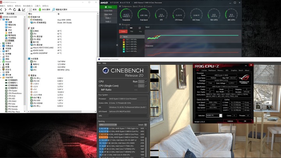281x158 pixels.
Task: Expand the motherboard node in AIDA64 tree
Action: (1, 43)
